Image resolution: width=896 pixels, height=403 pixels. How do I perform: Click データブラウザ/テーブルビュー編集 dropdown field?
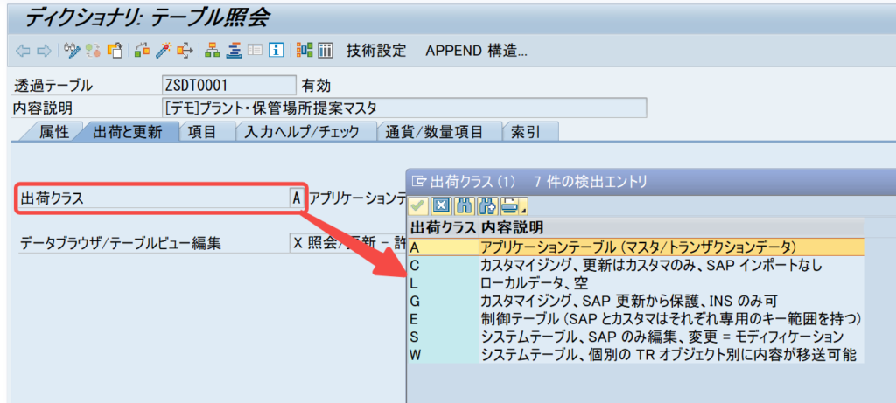pos(348,243)
